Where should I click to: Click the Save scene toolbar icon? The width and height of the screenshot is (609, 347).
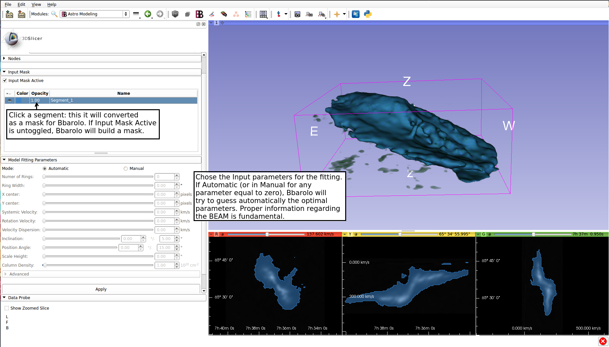click(x=21, y=14)
